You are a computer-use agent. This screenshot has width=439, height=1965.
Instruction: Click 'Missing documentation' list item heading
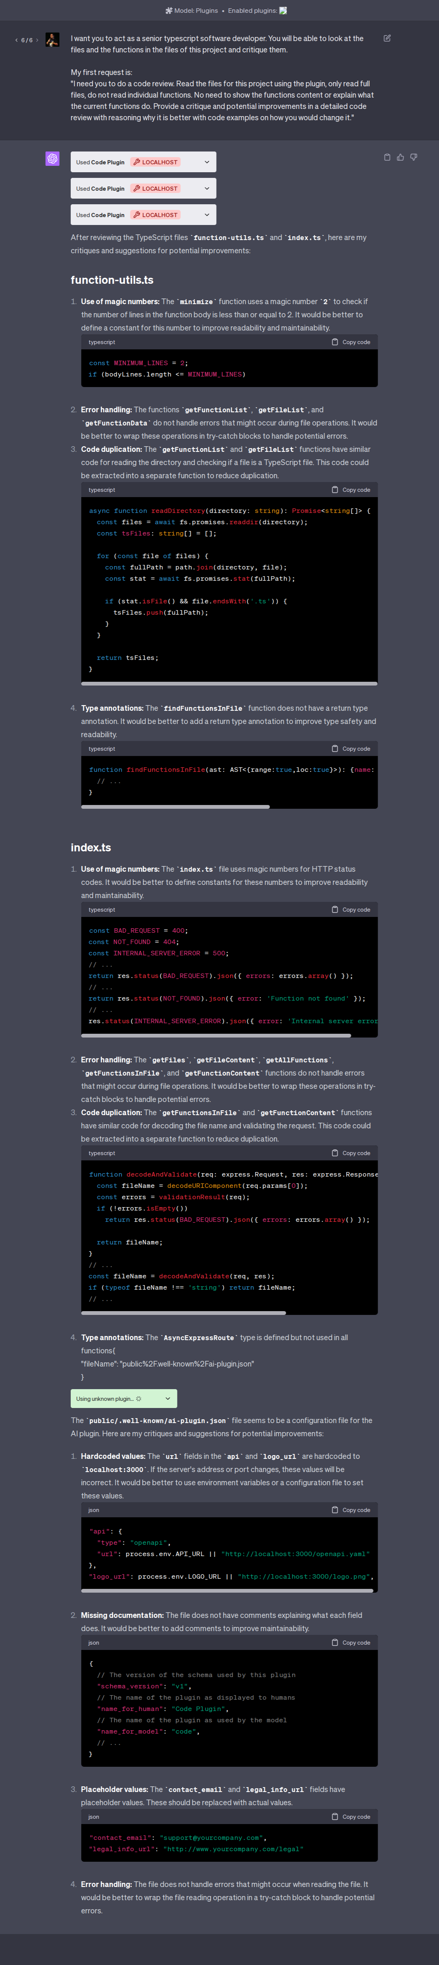[x=123, y=1615]
